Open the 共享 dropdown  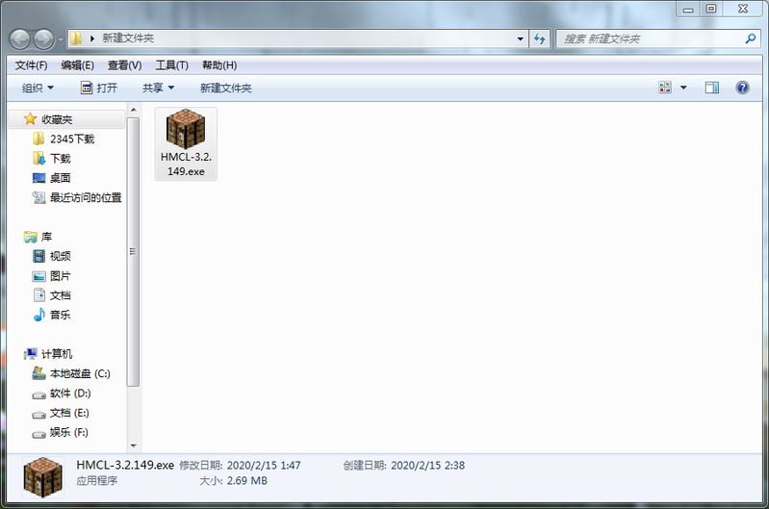click(158, 88)
